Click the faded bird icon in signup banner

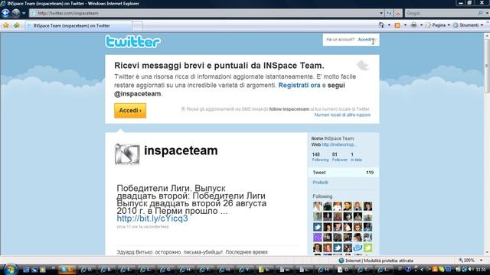click(363, 66)
